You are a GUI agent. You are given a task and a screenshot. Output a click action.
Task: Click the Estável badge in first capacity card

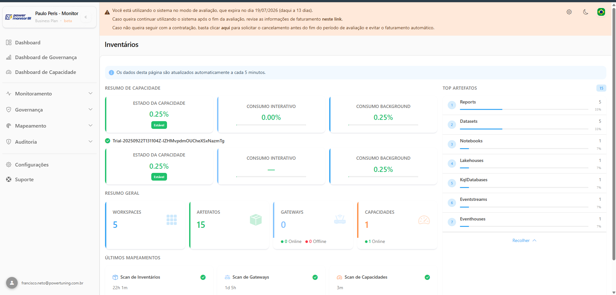click(x=159, y=125)
